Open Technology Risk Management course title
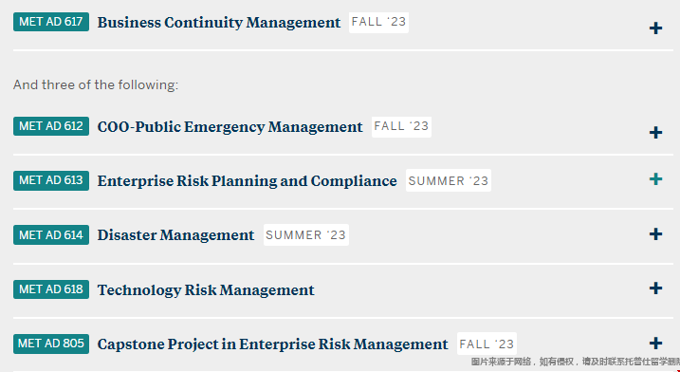The height and width of the screenshot is (372, 680). click(206, 290)
